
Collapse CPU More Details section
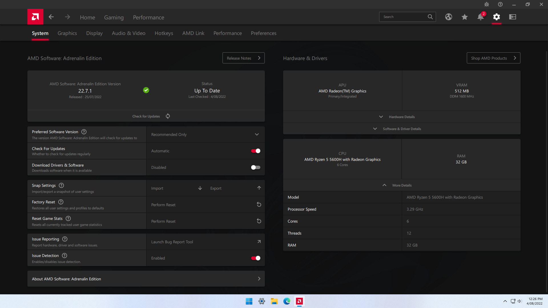(402, 185)
